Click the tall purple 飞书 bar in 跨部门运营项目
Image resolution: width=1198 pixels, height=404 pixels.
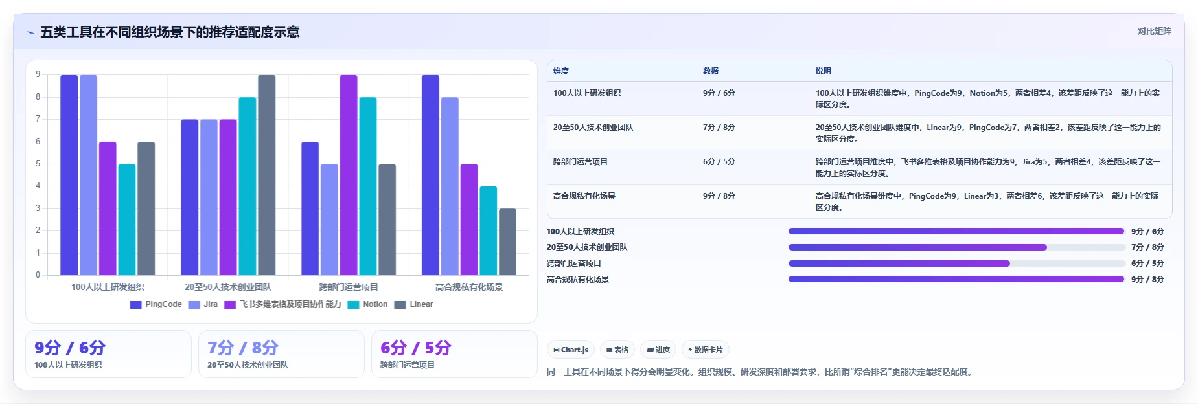(349, 175)
